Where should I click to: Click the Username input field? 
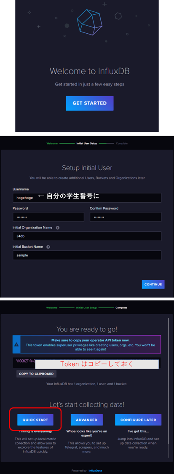(x=87, y=198)
